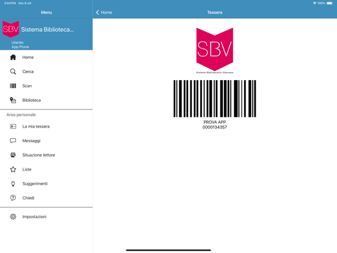
Task: Click the Area personale section label
Action: click(21, 115)
